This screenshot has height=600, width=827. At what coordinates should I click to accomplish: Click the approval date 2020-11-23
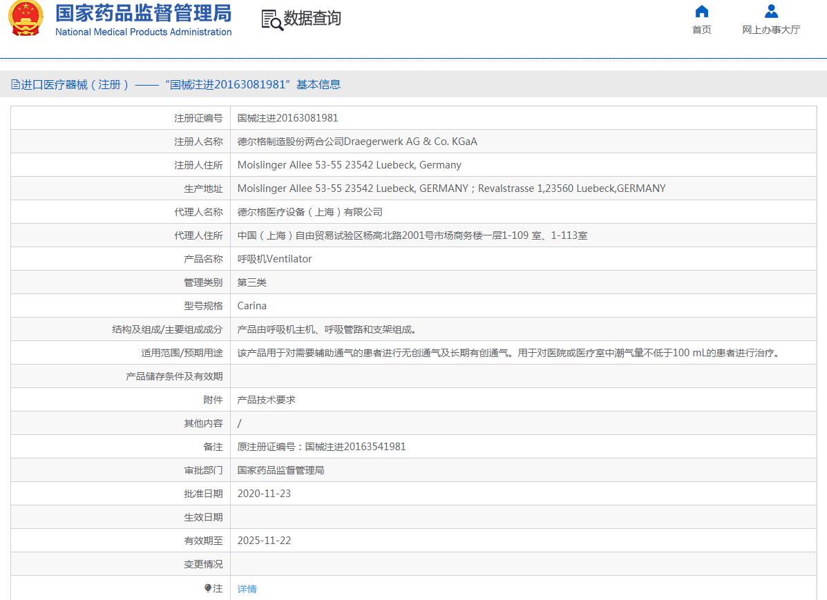264,494
